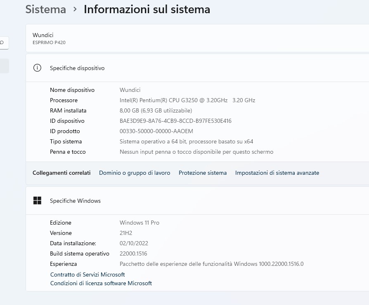369x305 pixels.
Task: Open Dominio o gruppo di lavoro link
Action: tap(135, 173)
